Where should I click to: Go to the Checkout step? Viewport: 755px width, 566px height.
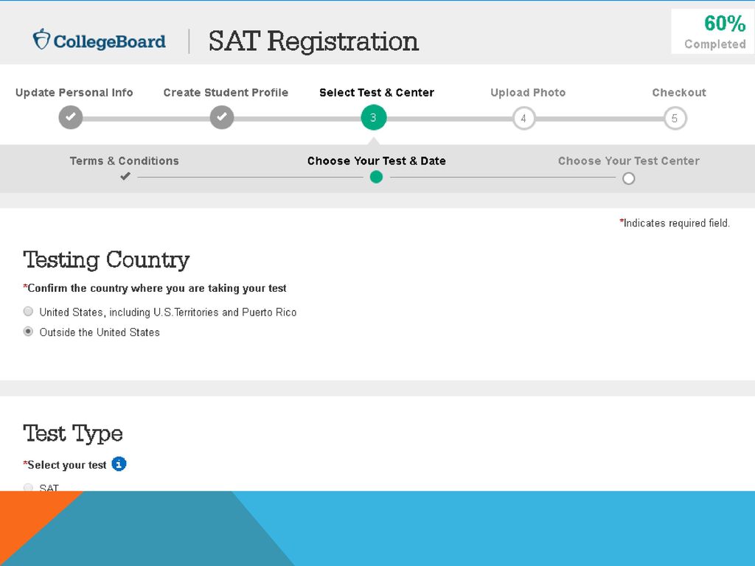pos(679,92)
